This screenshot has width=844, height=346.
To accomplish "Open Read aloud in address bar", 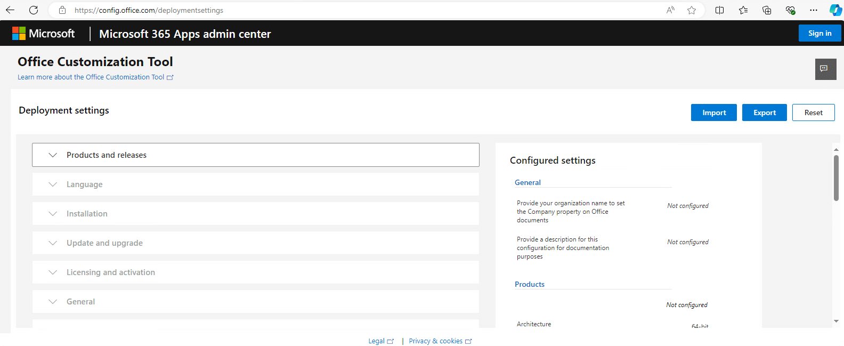I will point(670,10).
